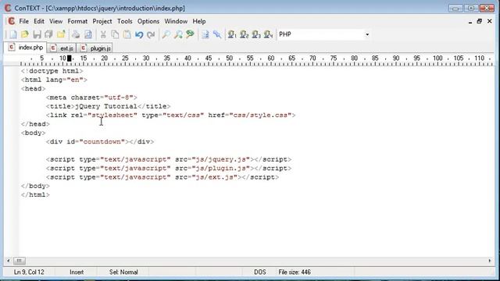This screenshot has width=500, height=281.
Task: Click the Paste clipboard icon
Action: (127, 34)
